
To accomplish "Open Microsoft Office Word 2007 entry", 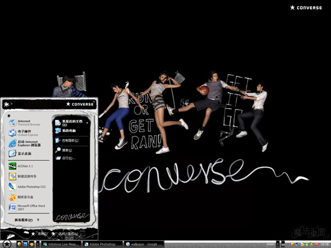I will pos(27,207).
